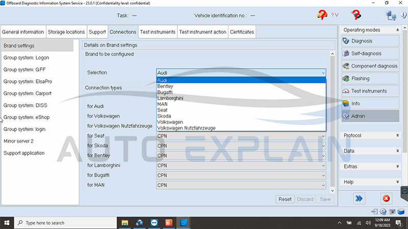Screen dimensions: 408x229
Task: Select Bugatti from brand list
Action: pos(241,92)
